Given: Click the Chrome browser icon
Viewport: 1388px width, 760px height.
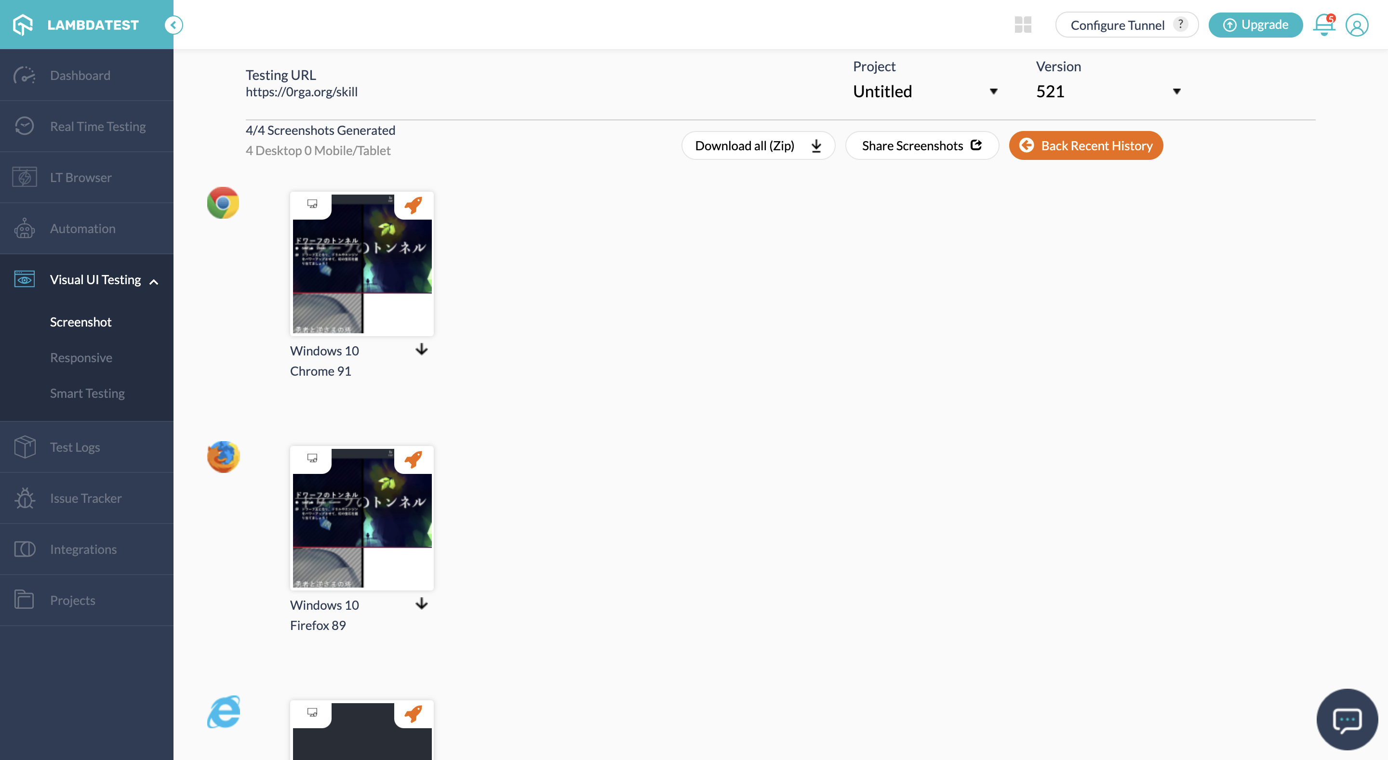Looking at the screenshot, I should (223, 203).
